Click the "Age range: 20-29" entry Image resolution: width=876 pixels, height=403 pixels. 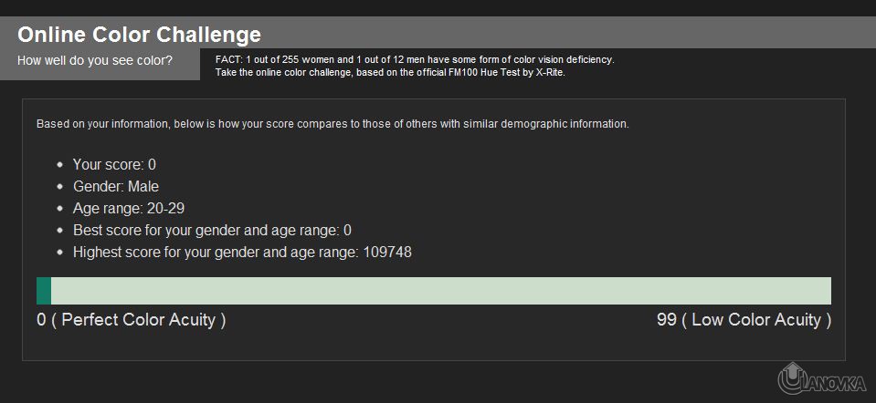coord(129,208)
